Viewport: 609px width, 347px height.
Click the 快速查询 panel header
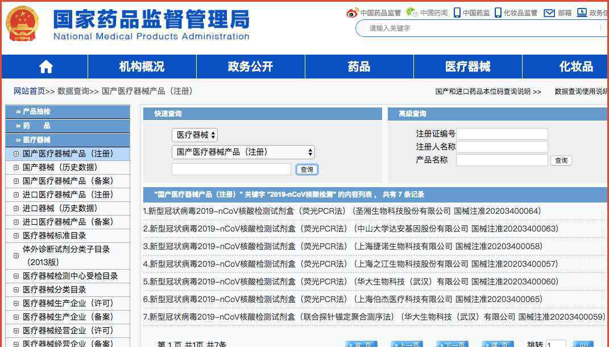click(x=263, y=114)
